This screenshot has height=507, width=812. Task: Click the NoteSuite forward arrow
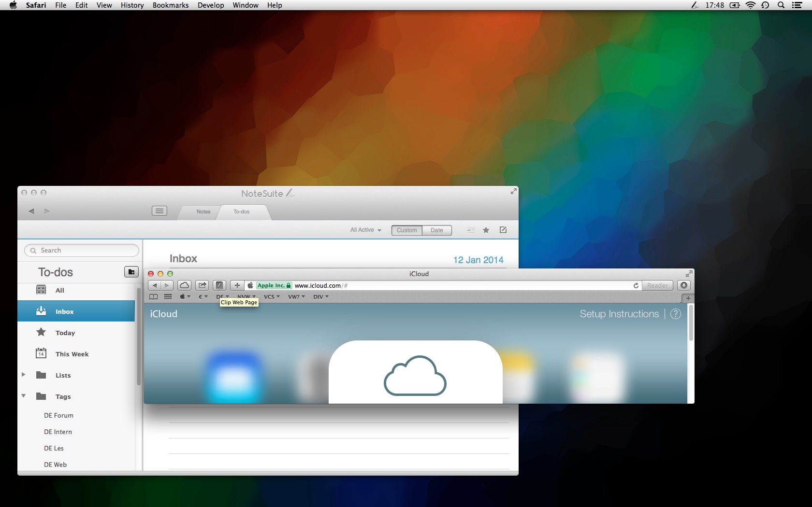[47, 211]
